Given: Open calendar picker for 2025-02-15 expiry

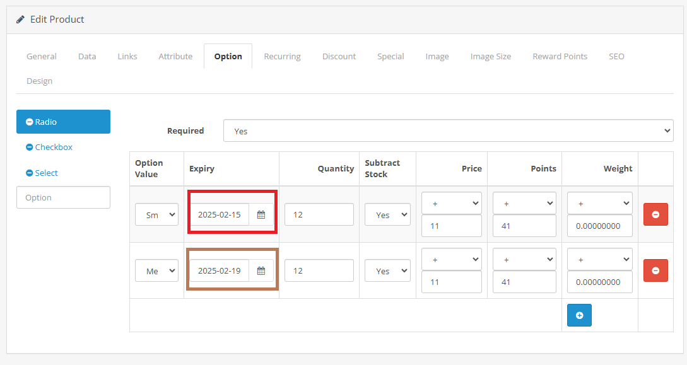Looking at the screenshot, I should click(261, 215).
